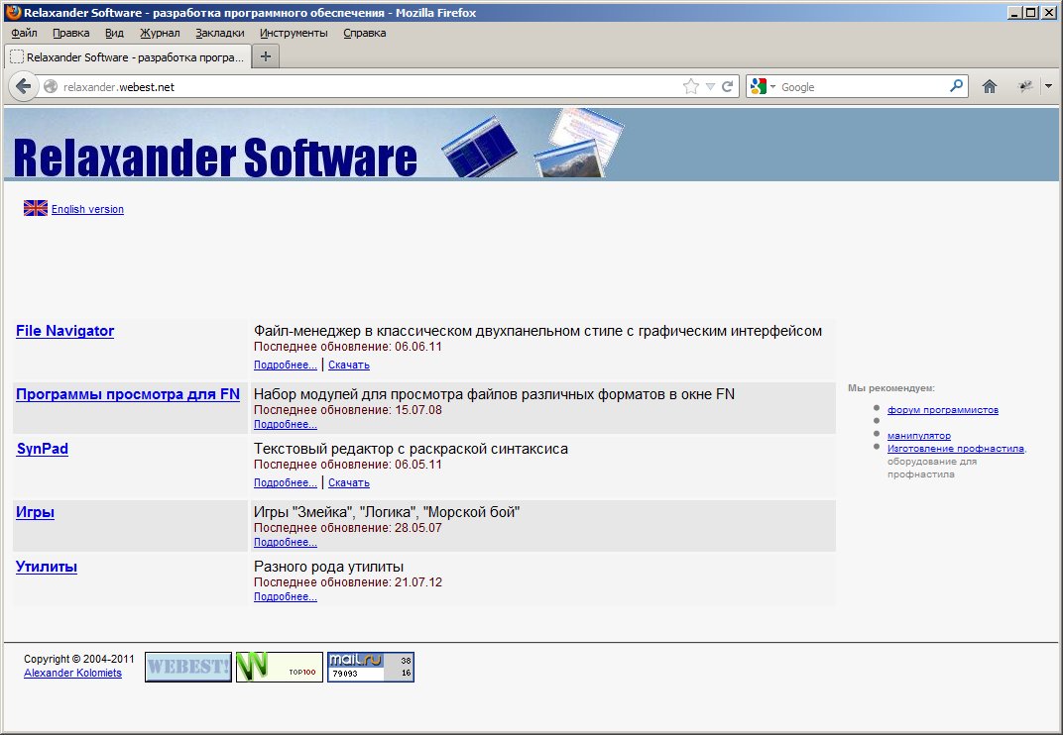Select the Relaxander Software browser tab
Screen dimensions: 1063x735
click(128, 57)
